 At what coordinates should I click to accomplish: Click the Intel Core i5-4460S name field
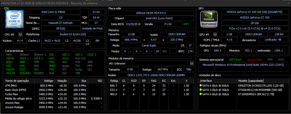coord(53,12)
